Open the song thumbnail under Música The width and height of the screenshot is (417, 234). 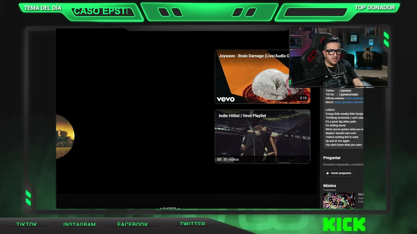pos(339,201)
